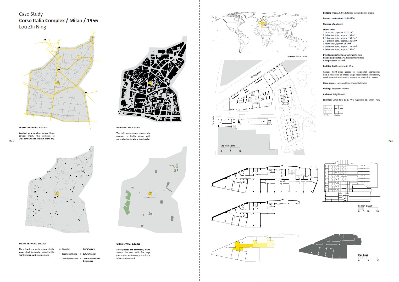Click address line 'Corso Italia 13-17 / Via Rugabella 21'
This screenshot has height=282, width=399.
351,100
